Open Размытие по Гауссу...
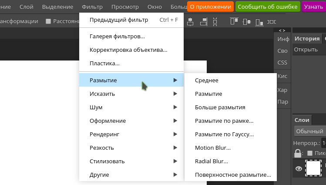Image resolution: width=326 pixels, height=185 pixels. [x=231, y=134]
